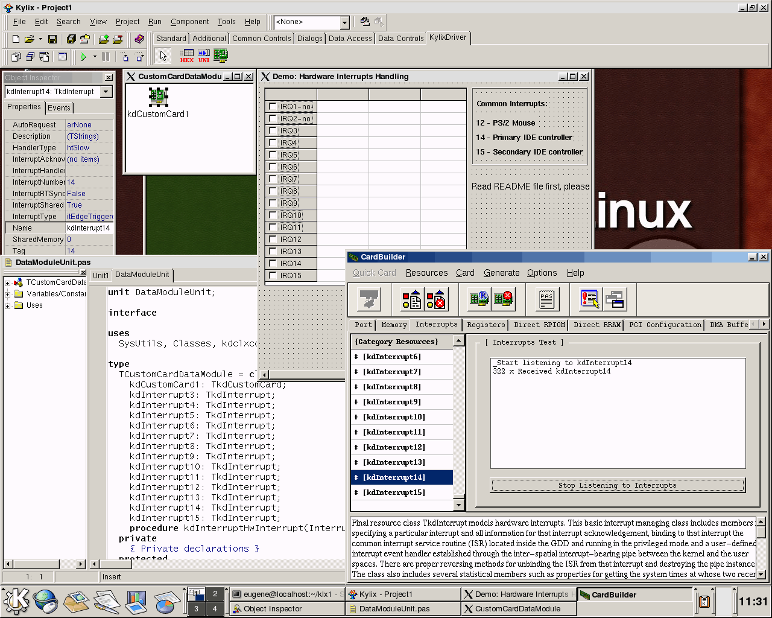The height and width of the screenshot is (618, 772).
Task: Click the Save floppy disk icon
Action: click(52, 39)
